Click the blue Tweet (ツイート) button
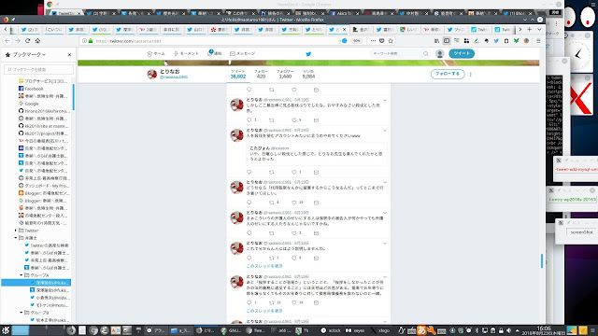598x336 pixels. (462, 53)
